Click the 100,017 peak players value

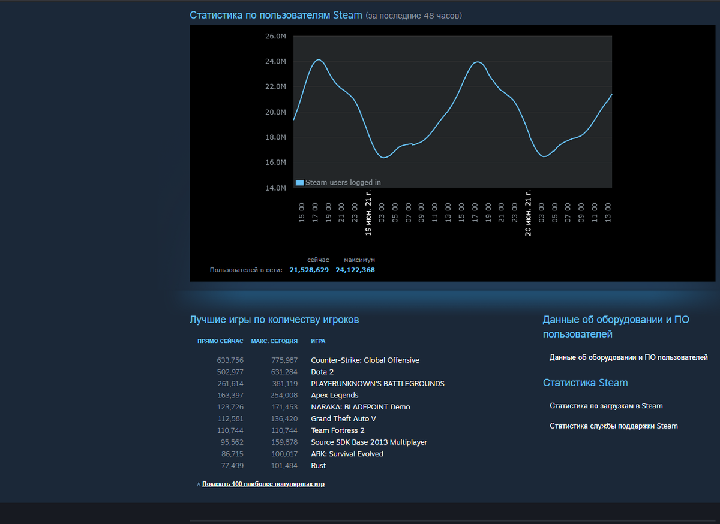[x=284, y=454]
